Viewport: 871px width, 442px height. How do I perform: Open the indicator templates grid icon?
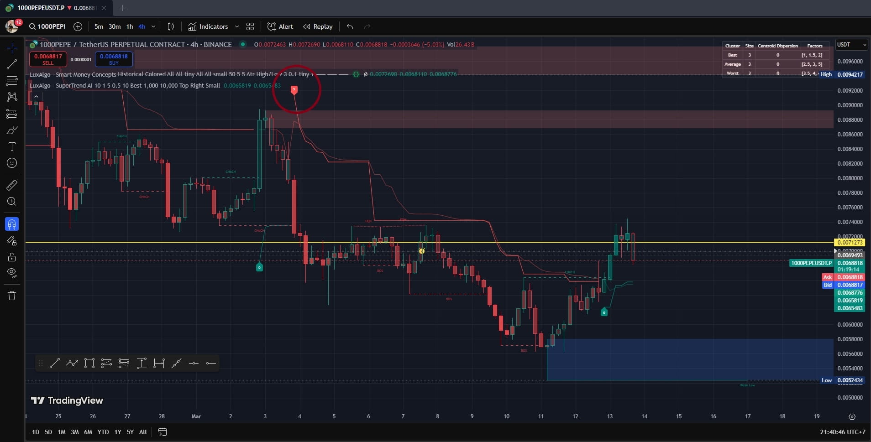(x=250, y=26)
